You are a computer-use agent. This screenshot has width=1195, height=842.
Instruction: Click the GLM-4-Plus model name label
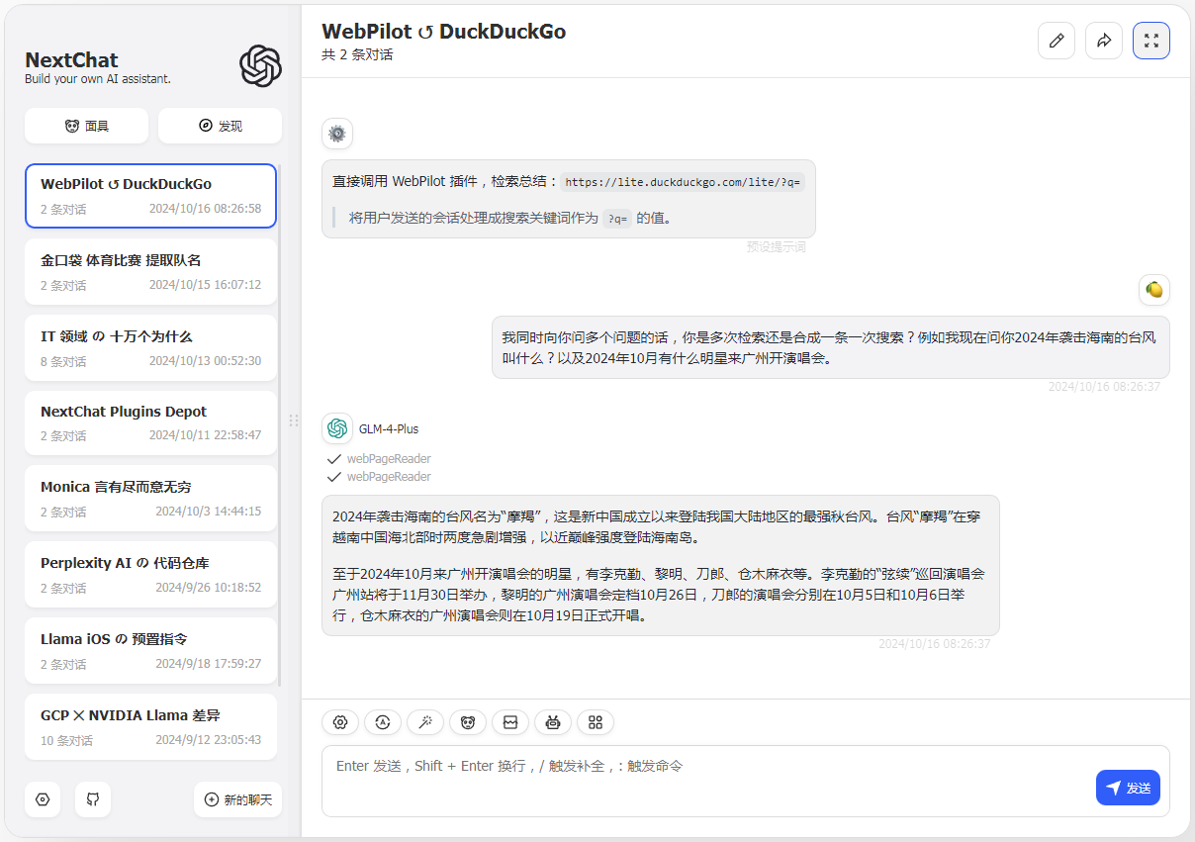[x=389, y=429]
